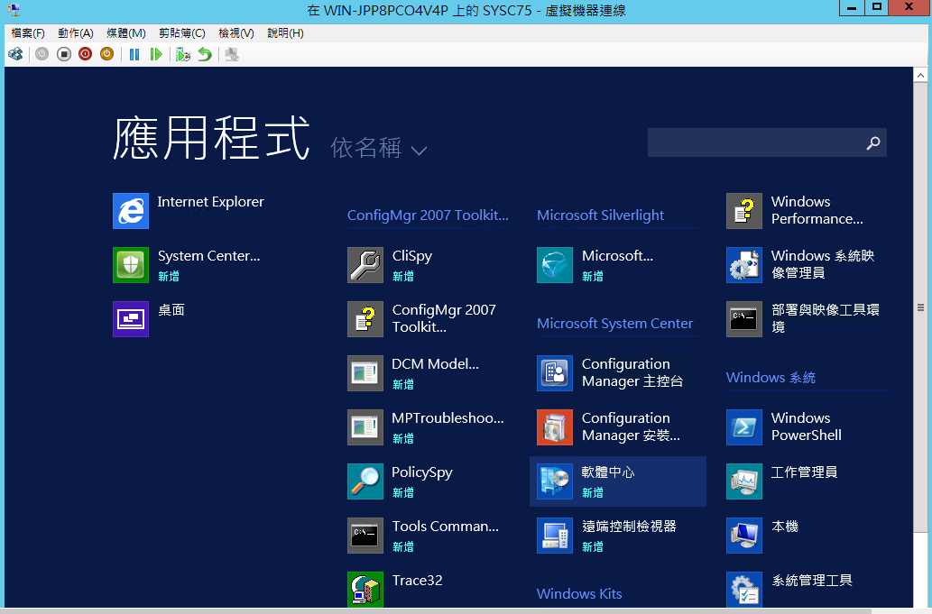Launch the MPTroubleshooter app icon
Image resolution: width=932 pixels, height=614 pixels.
365,427
